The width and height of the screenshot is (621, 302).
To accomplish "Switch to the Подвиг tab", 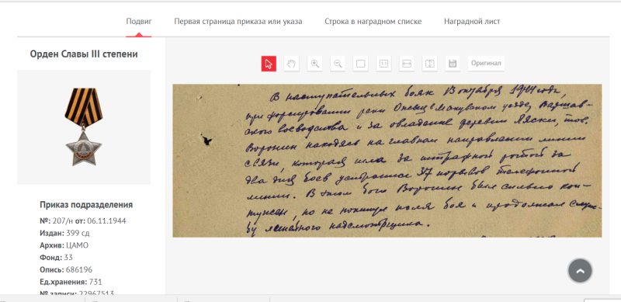I will tap(139, 22).
